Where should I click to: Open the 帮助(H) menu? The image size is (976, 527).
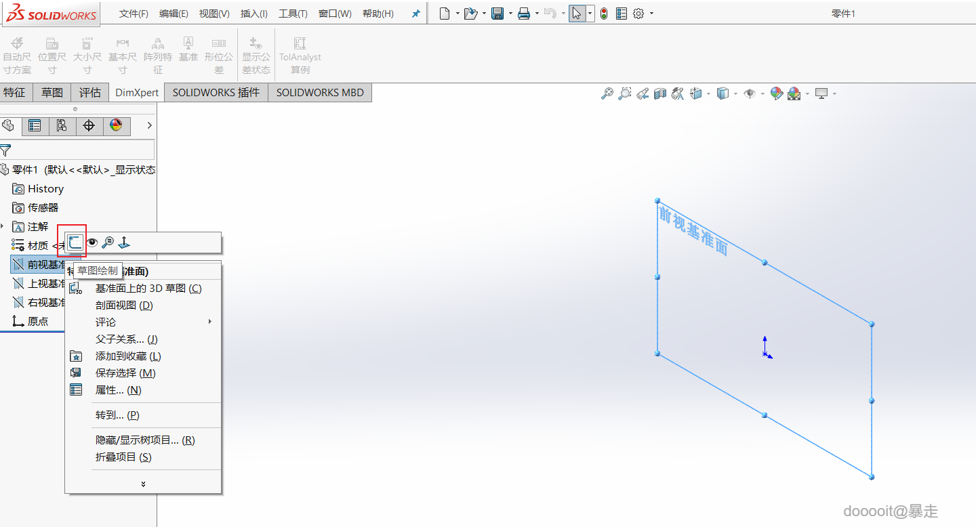pyautogui.click(x=378, y=14)
